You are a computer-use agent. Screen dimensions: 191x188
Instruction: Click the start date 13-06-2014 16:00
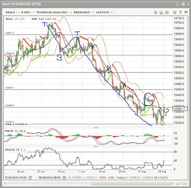tap(16, 178)
